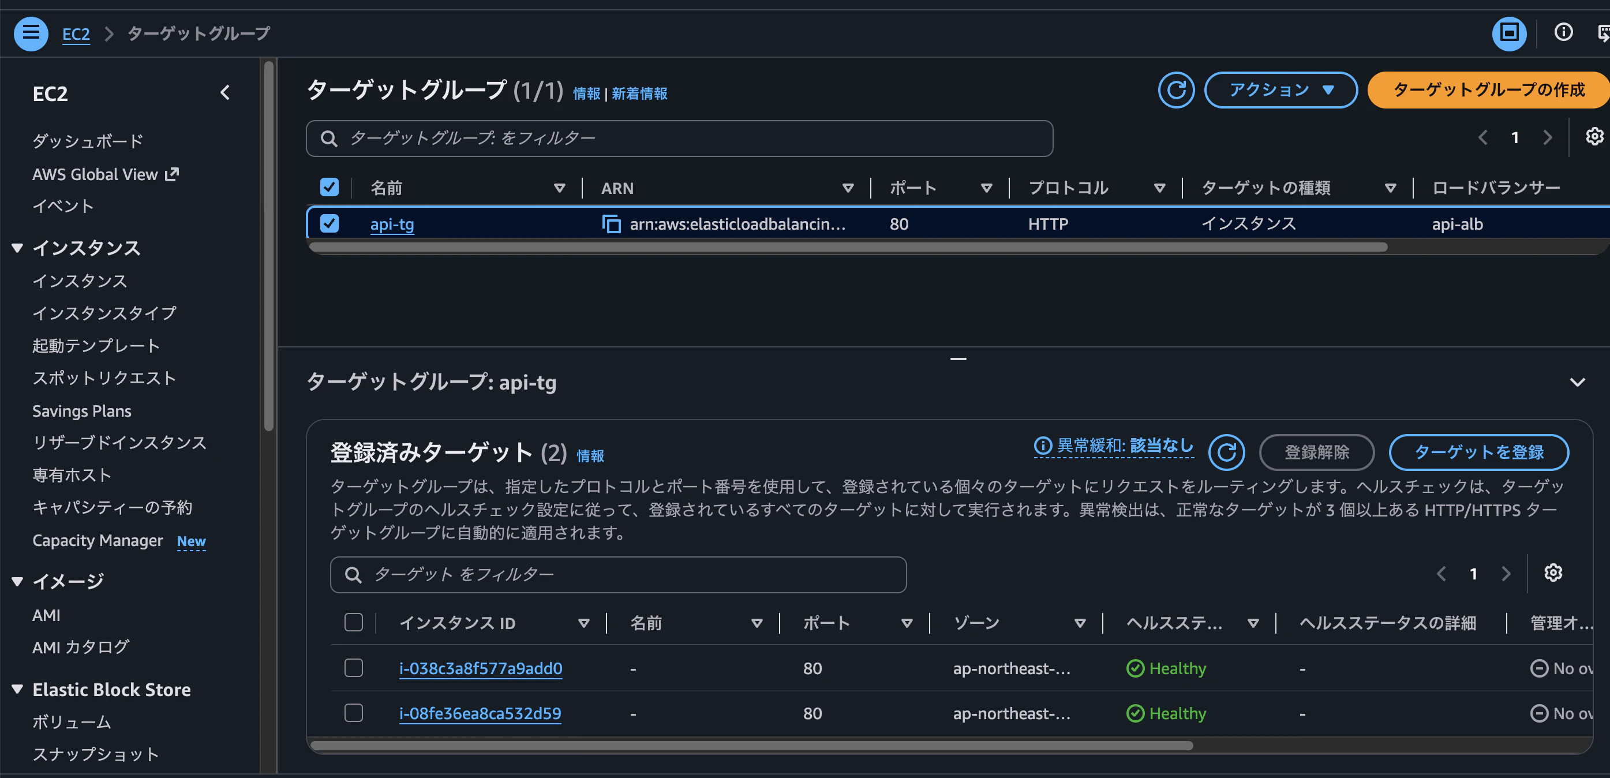Click 情報 link next to 登録済みターゲット

[590, 455]
